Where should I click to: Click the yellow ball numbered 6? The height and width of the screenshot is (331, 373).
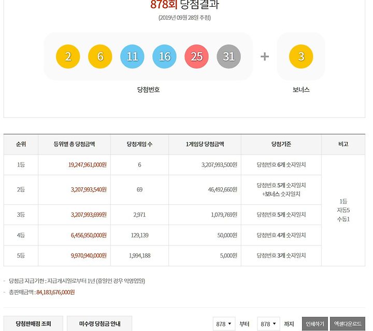pyautogui.click(x=100, y=57)
